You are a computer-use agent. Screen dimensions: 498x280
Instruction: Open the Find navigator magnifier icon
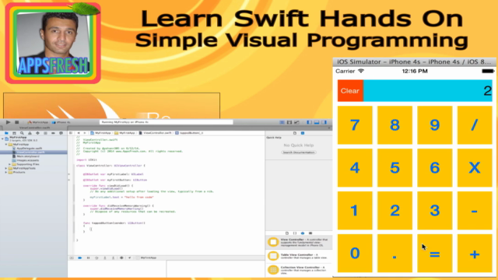pos(22,133)
